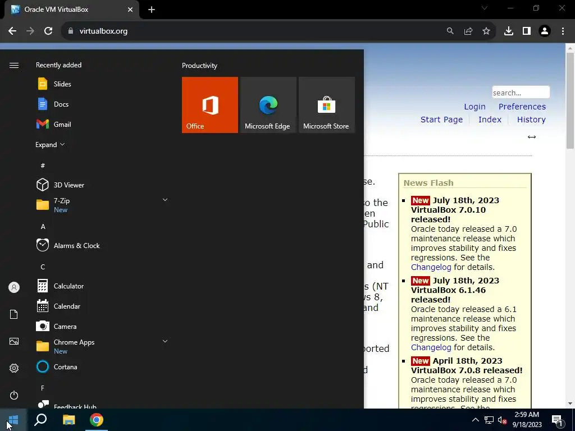Click the page width toggle arrow icon
The width and height of the screenshot is (575, 431).
[531, 137]
